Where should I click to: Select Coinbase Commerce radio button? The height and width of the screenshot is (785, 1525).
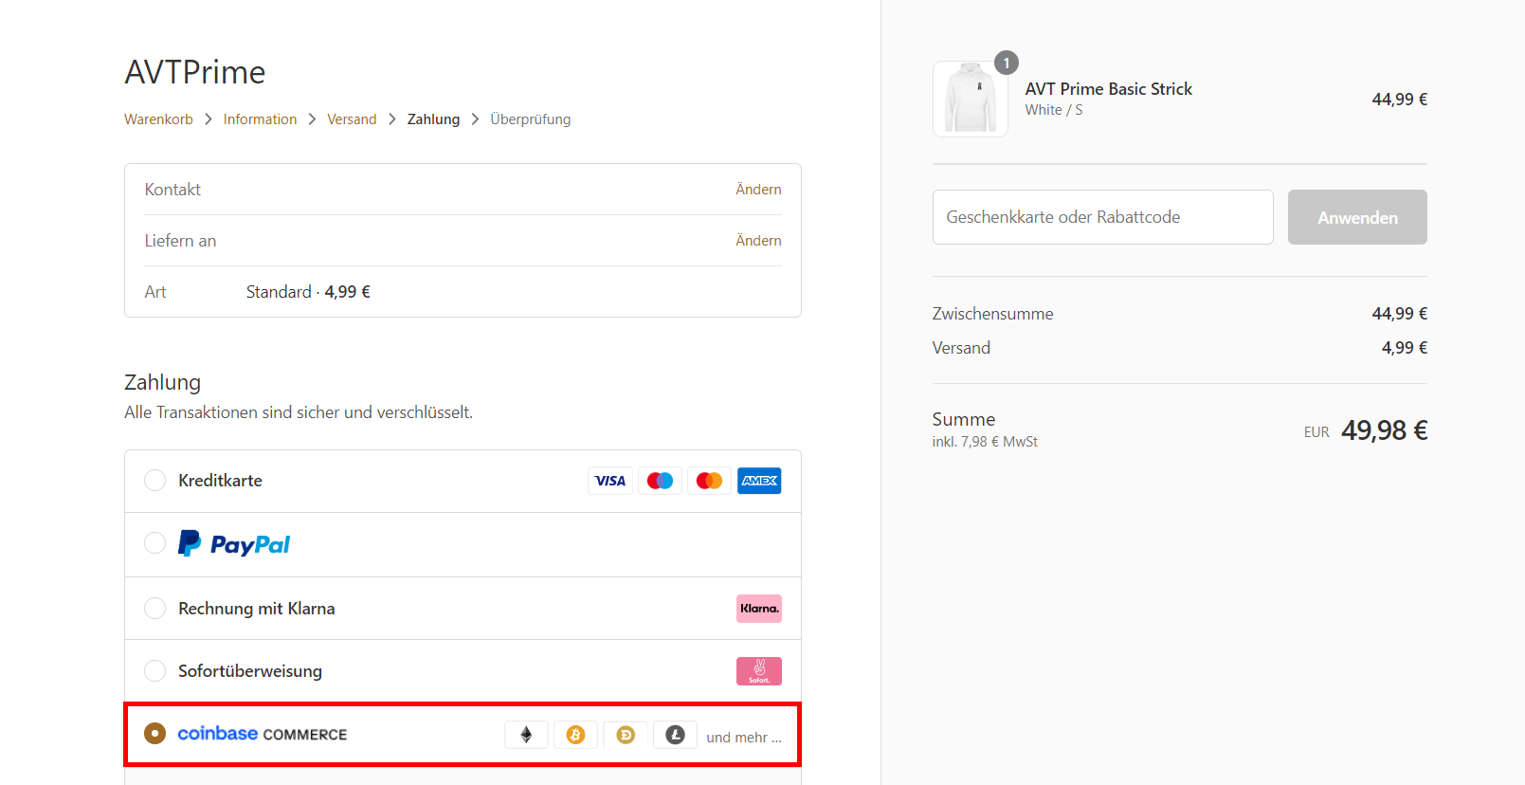pyautogui.click(x=154, y=734)
